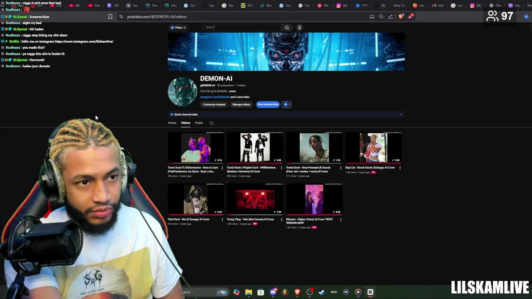
Task: Click the Brave Shields lion icon
Action: (x=401, y=17)
